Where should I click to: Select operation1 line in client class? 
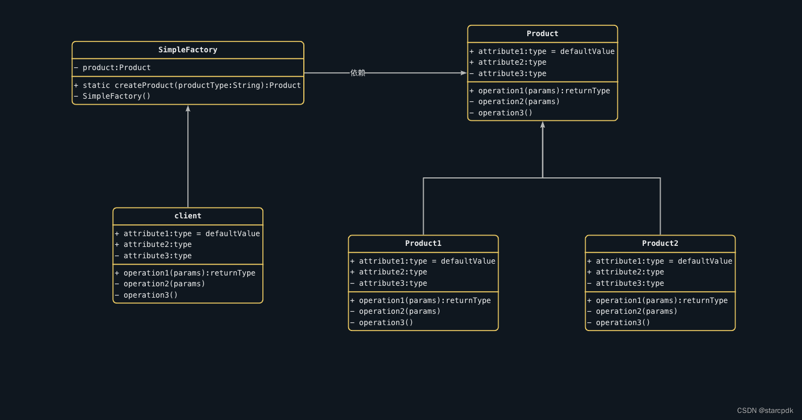[x=185, y=273]
